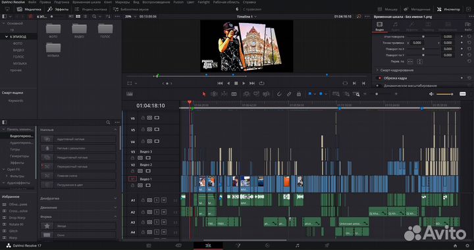Switch to the Fairlight page icon

pyautogui.click(x=297, y=245)
